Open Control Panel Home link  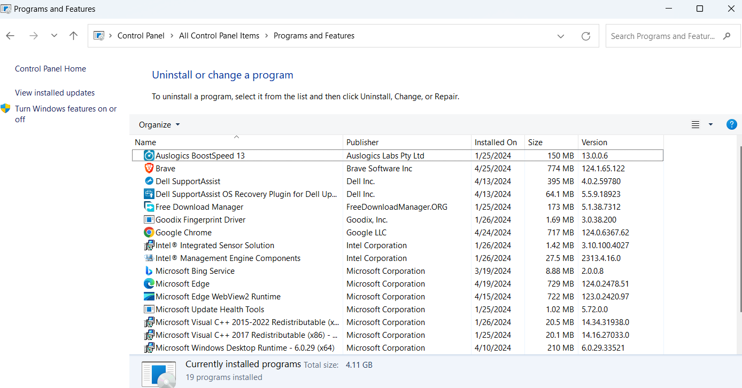click(x=50, y=69)
